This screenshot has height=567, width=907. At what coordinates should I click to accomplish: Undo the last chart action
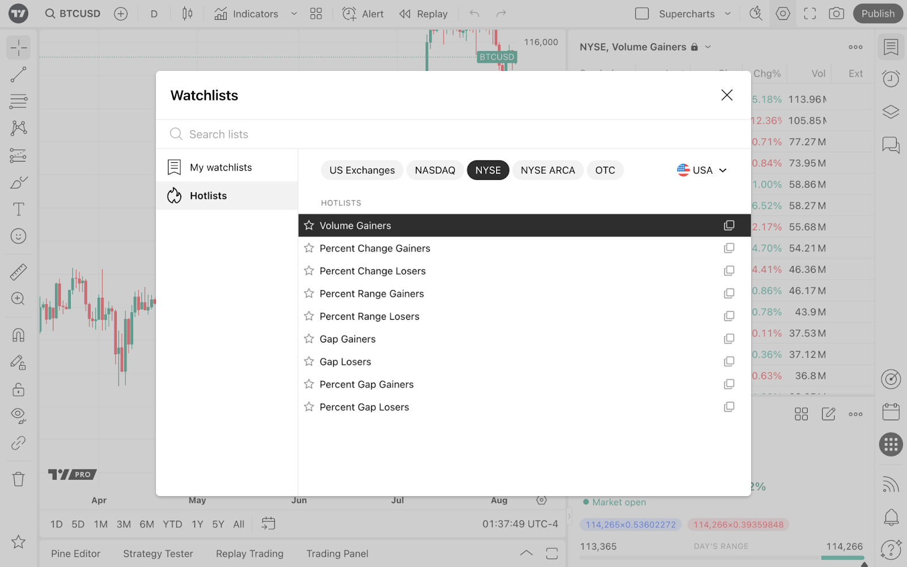tap(474, 14)
